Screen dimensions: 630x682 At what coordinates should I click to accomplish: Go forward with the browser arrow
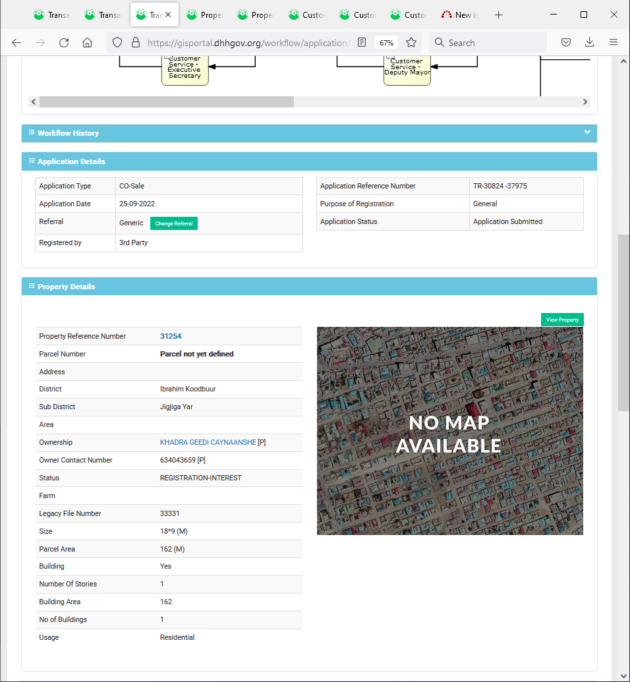click(x=40, y=42)
